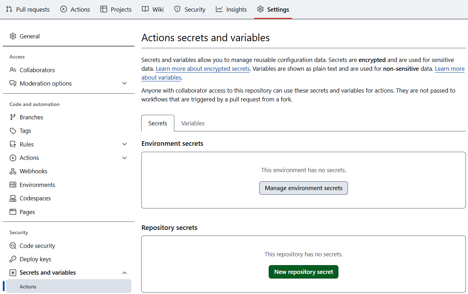468x294 pixels.
Task: Open the Insights tab
Action: [x=231, y=10]
